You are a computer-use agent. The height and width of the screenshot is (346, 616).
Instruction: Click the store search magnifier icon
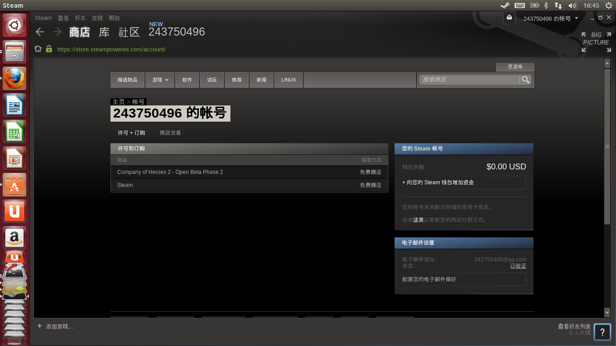[x=526, y=80]
